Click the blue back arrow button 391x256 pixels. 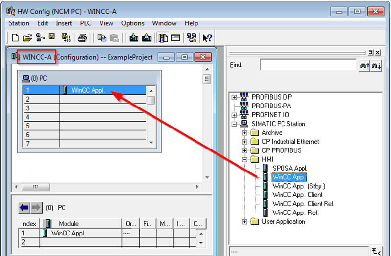tap(24, 208)
